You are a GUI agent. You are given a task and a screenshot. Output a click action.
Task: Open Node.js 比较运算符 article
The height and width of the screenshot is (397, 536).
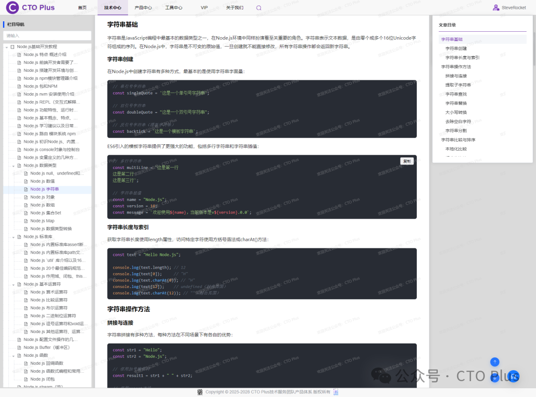49,300
